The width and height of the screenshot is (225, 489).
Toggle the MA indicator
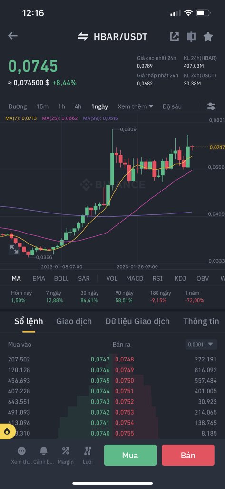pos(16,278)
